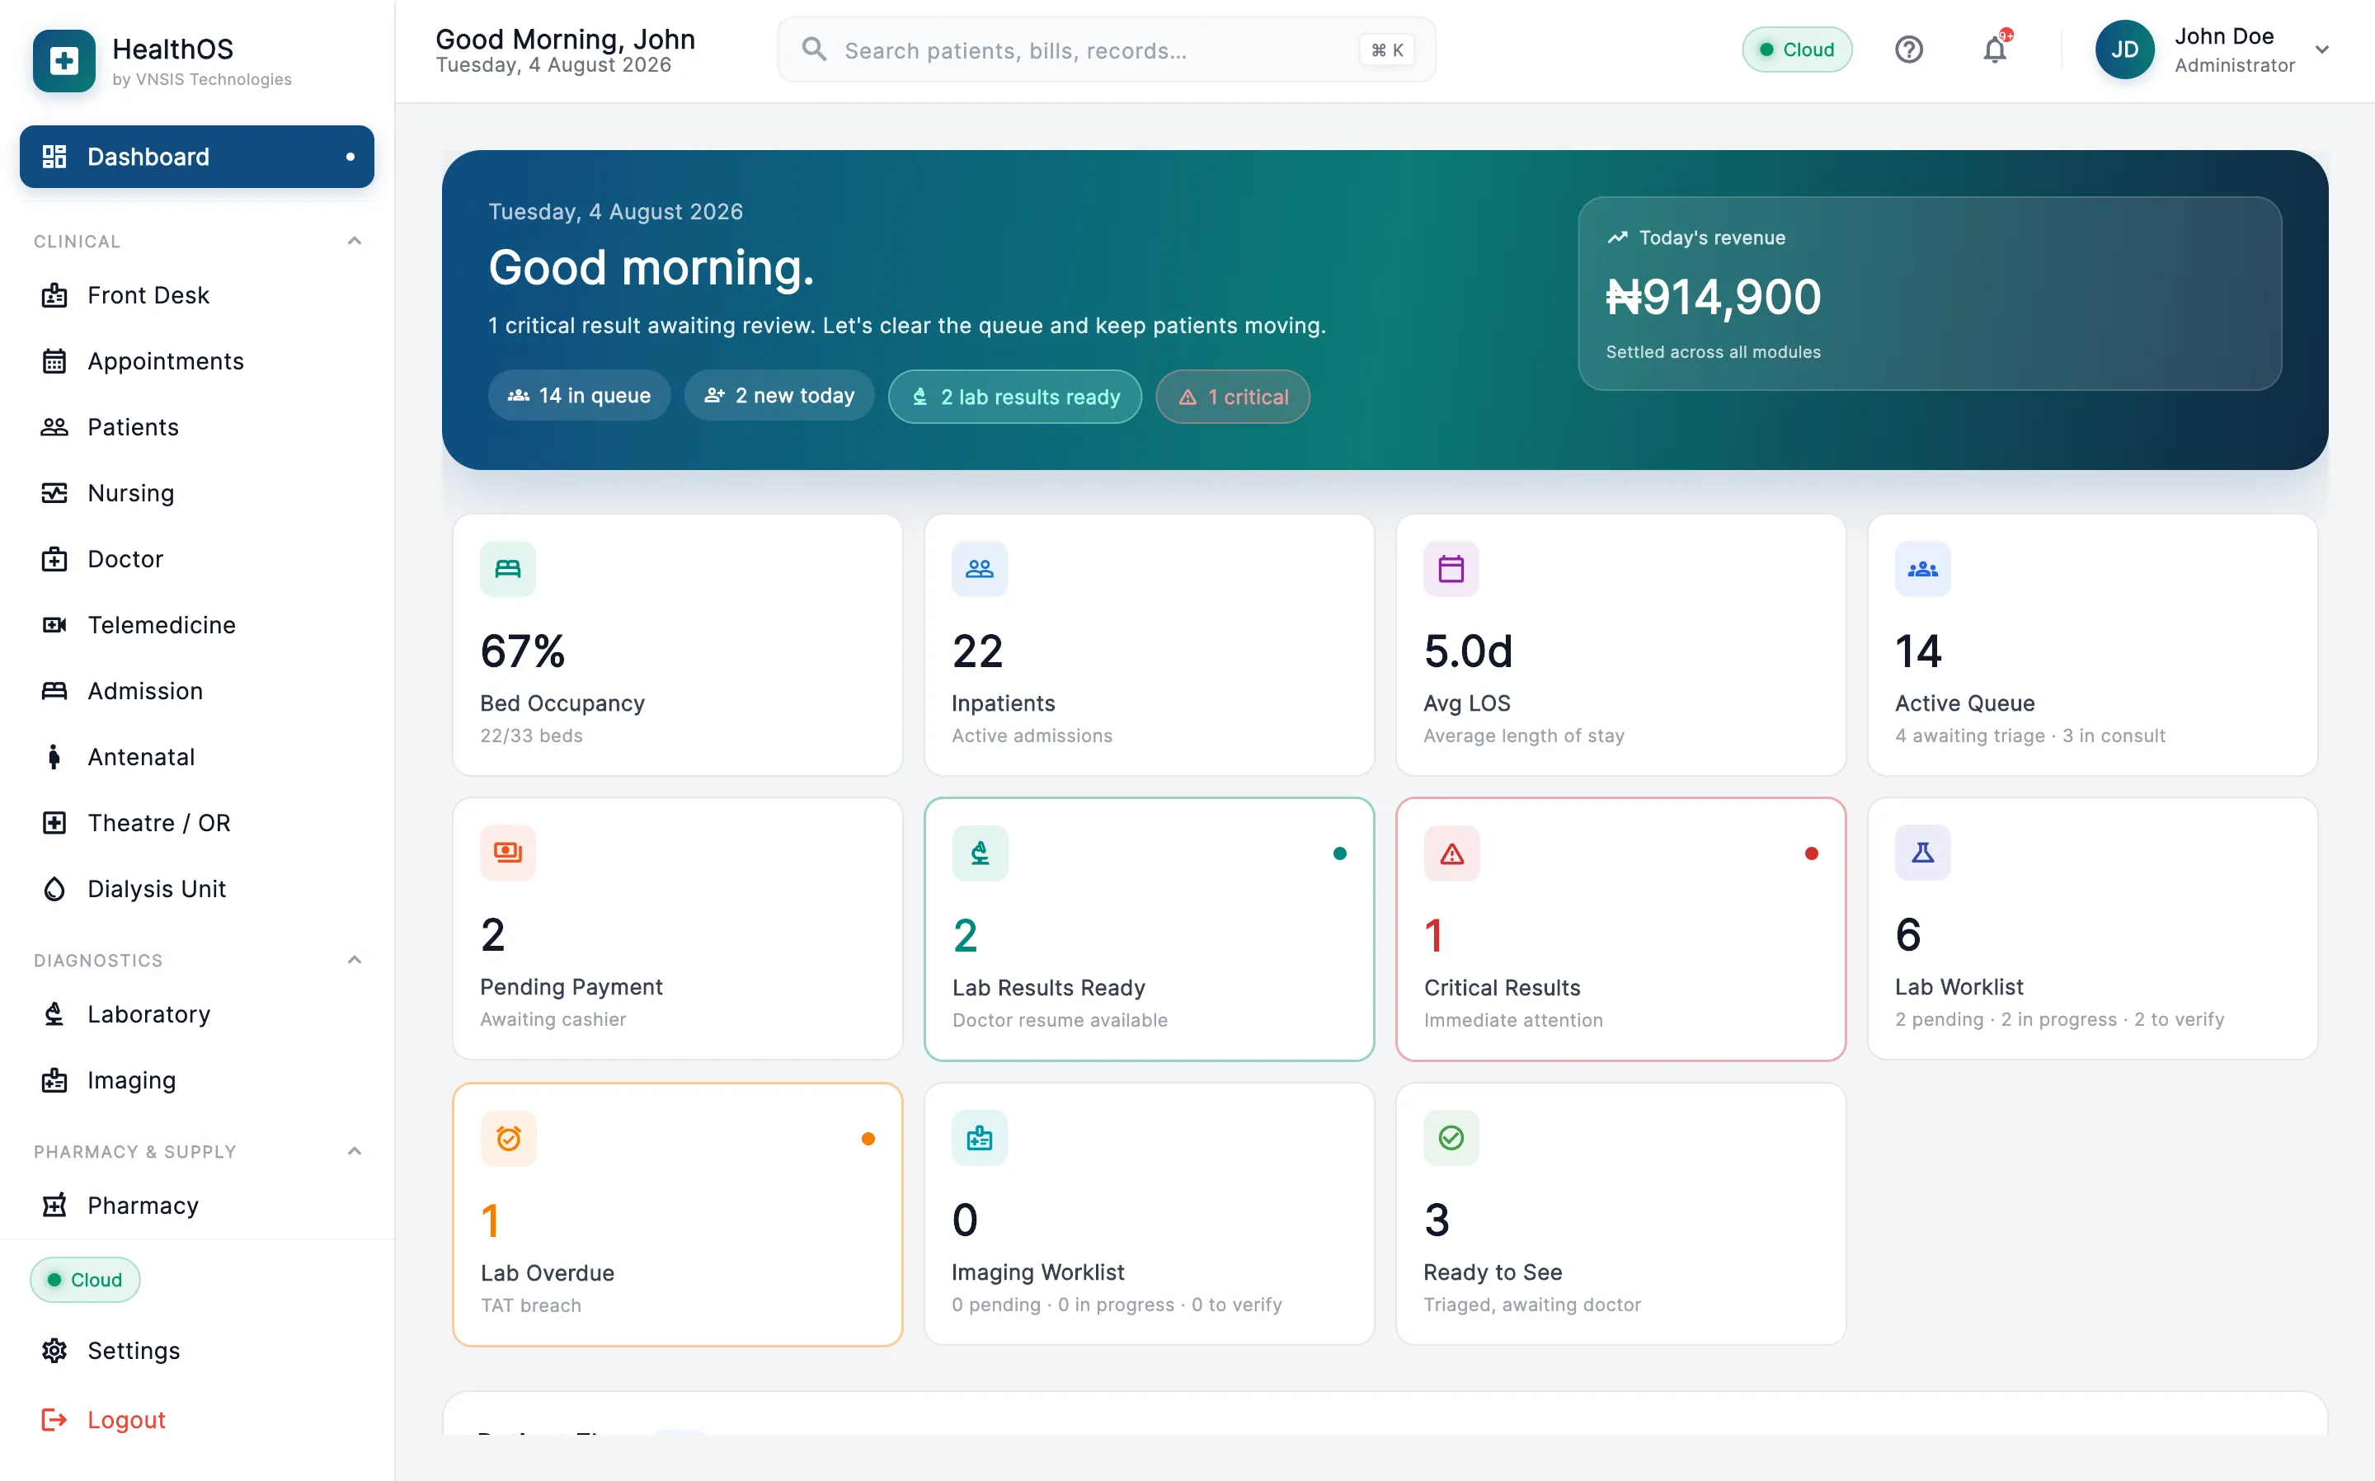Image resolution: width=2375 pixels, height=1481 pixels.
Task: Click the HealthOS logo icon
Action: pyautogui.click(x=63, y=61)
